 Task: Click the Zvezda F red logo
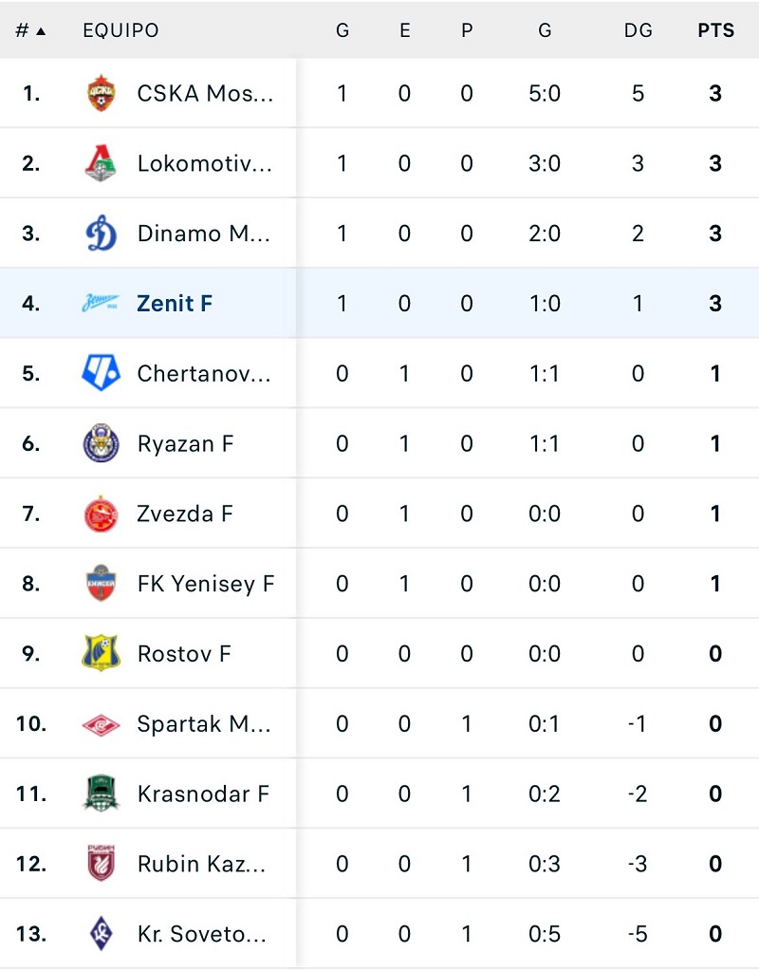(x=101, y=514)
